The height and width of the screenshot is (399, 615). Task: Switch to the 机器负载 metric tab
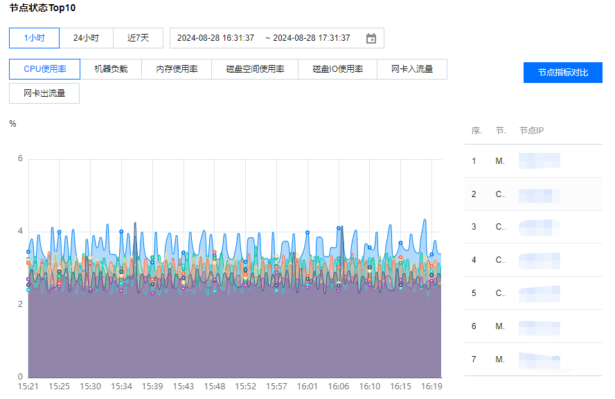click(111, 69)
